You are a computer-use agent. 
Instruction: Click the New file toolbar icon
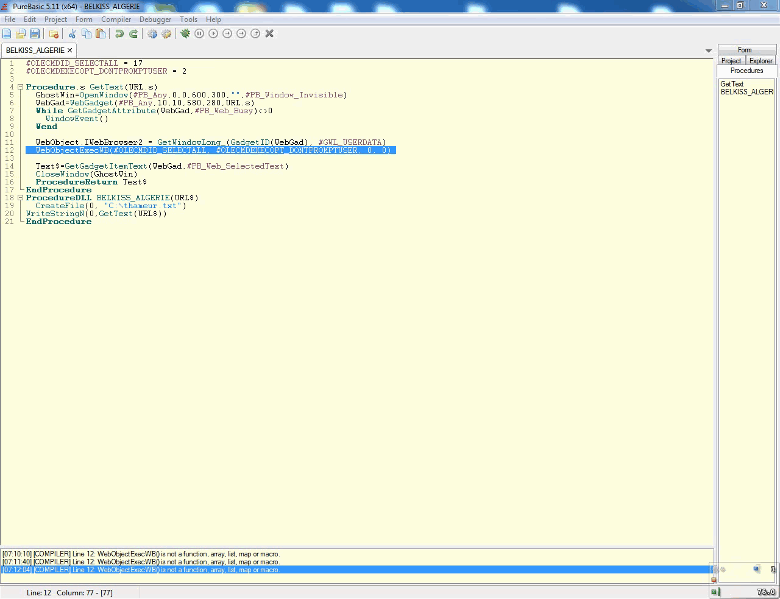click(7, 33)
